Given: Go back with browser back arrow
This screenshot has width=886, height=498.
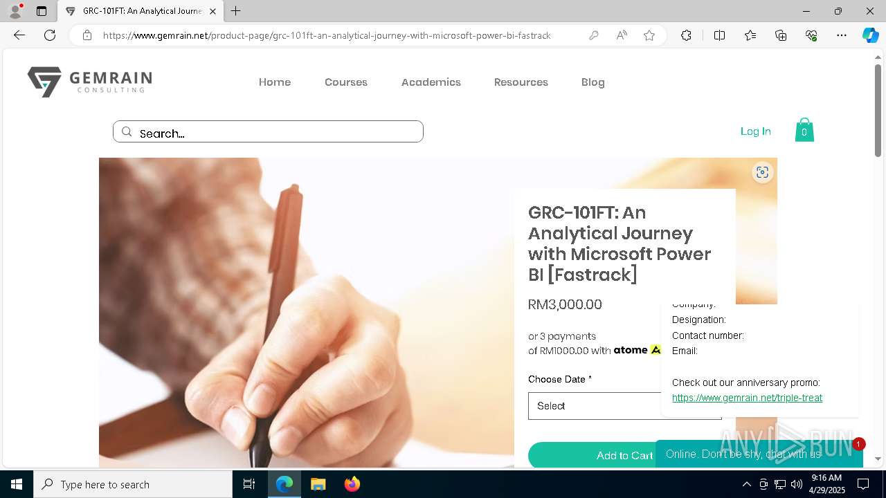Looking at the screenshot, I should tap(19, 35).
